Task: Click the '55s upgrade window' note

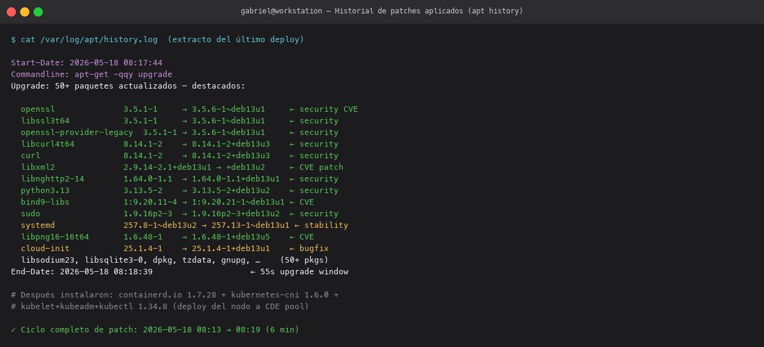Action: pyautogui.click(x=304, y=272)
